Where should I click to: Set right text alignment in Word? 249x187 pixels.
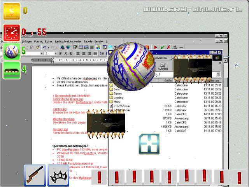(x=89, y=54)
